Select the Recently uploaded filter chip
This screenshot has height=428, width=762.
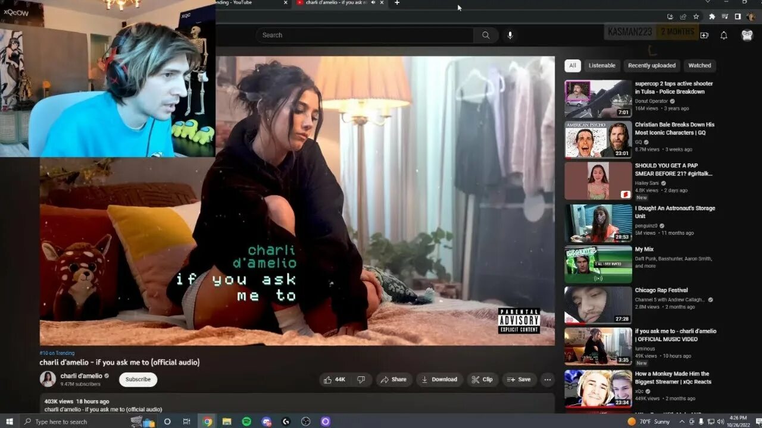tap(652, 65)
